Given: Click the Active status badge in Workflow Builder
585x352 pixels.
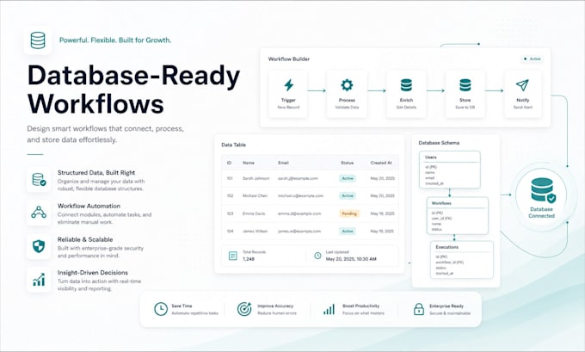Looking at the screenshot, I should point(532,59).
